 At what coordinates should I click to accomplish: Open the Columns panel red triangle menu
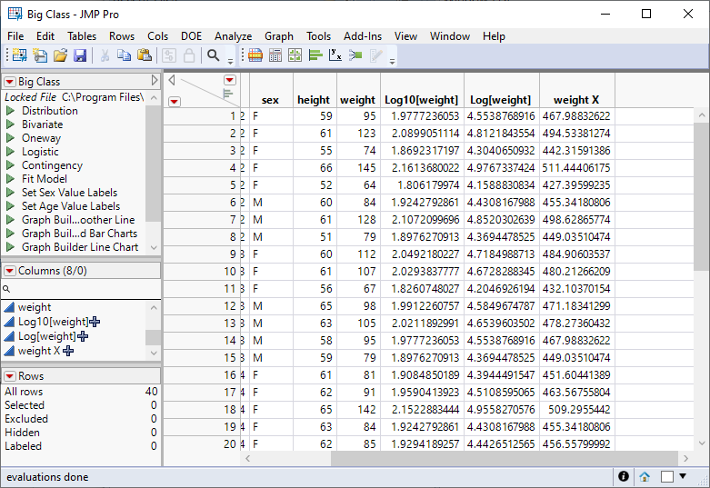10,271
